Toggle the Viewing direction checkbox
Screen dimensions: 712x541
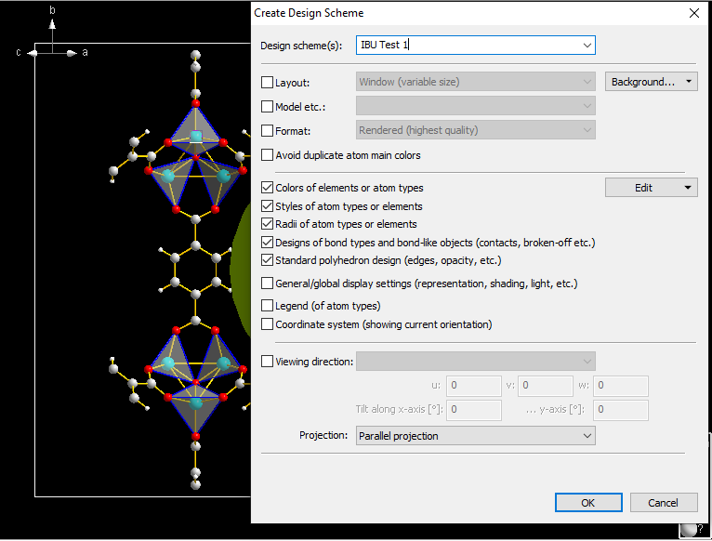268,362
